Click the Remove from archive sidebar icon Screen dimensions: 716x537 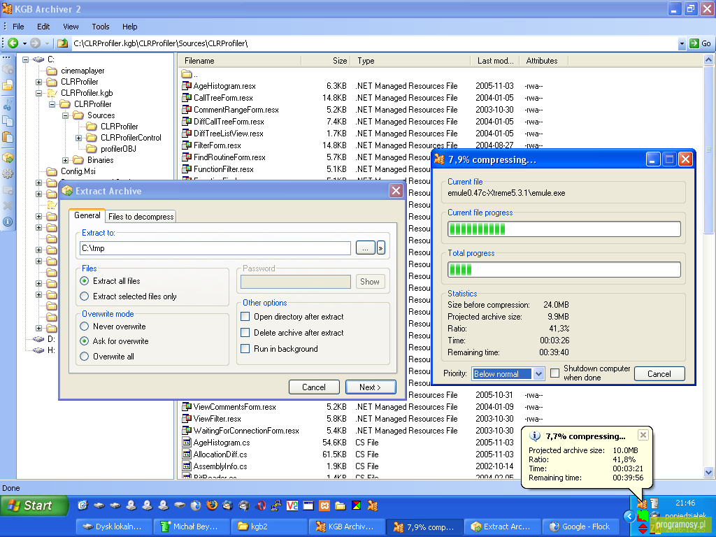(8, 190)
